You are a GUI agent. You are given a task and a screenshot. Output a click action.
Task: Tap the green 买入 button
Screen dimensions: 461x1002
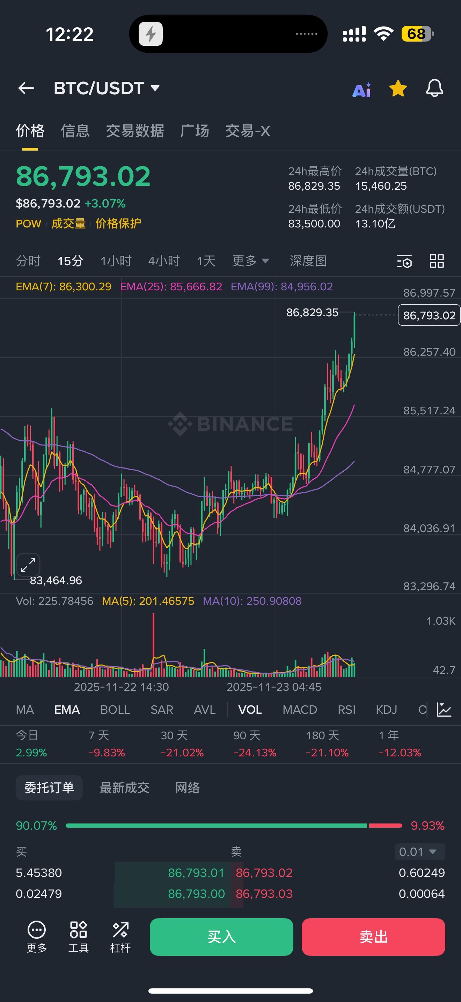221,937
